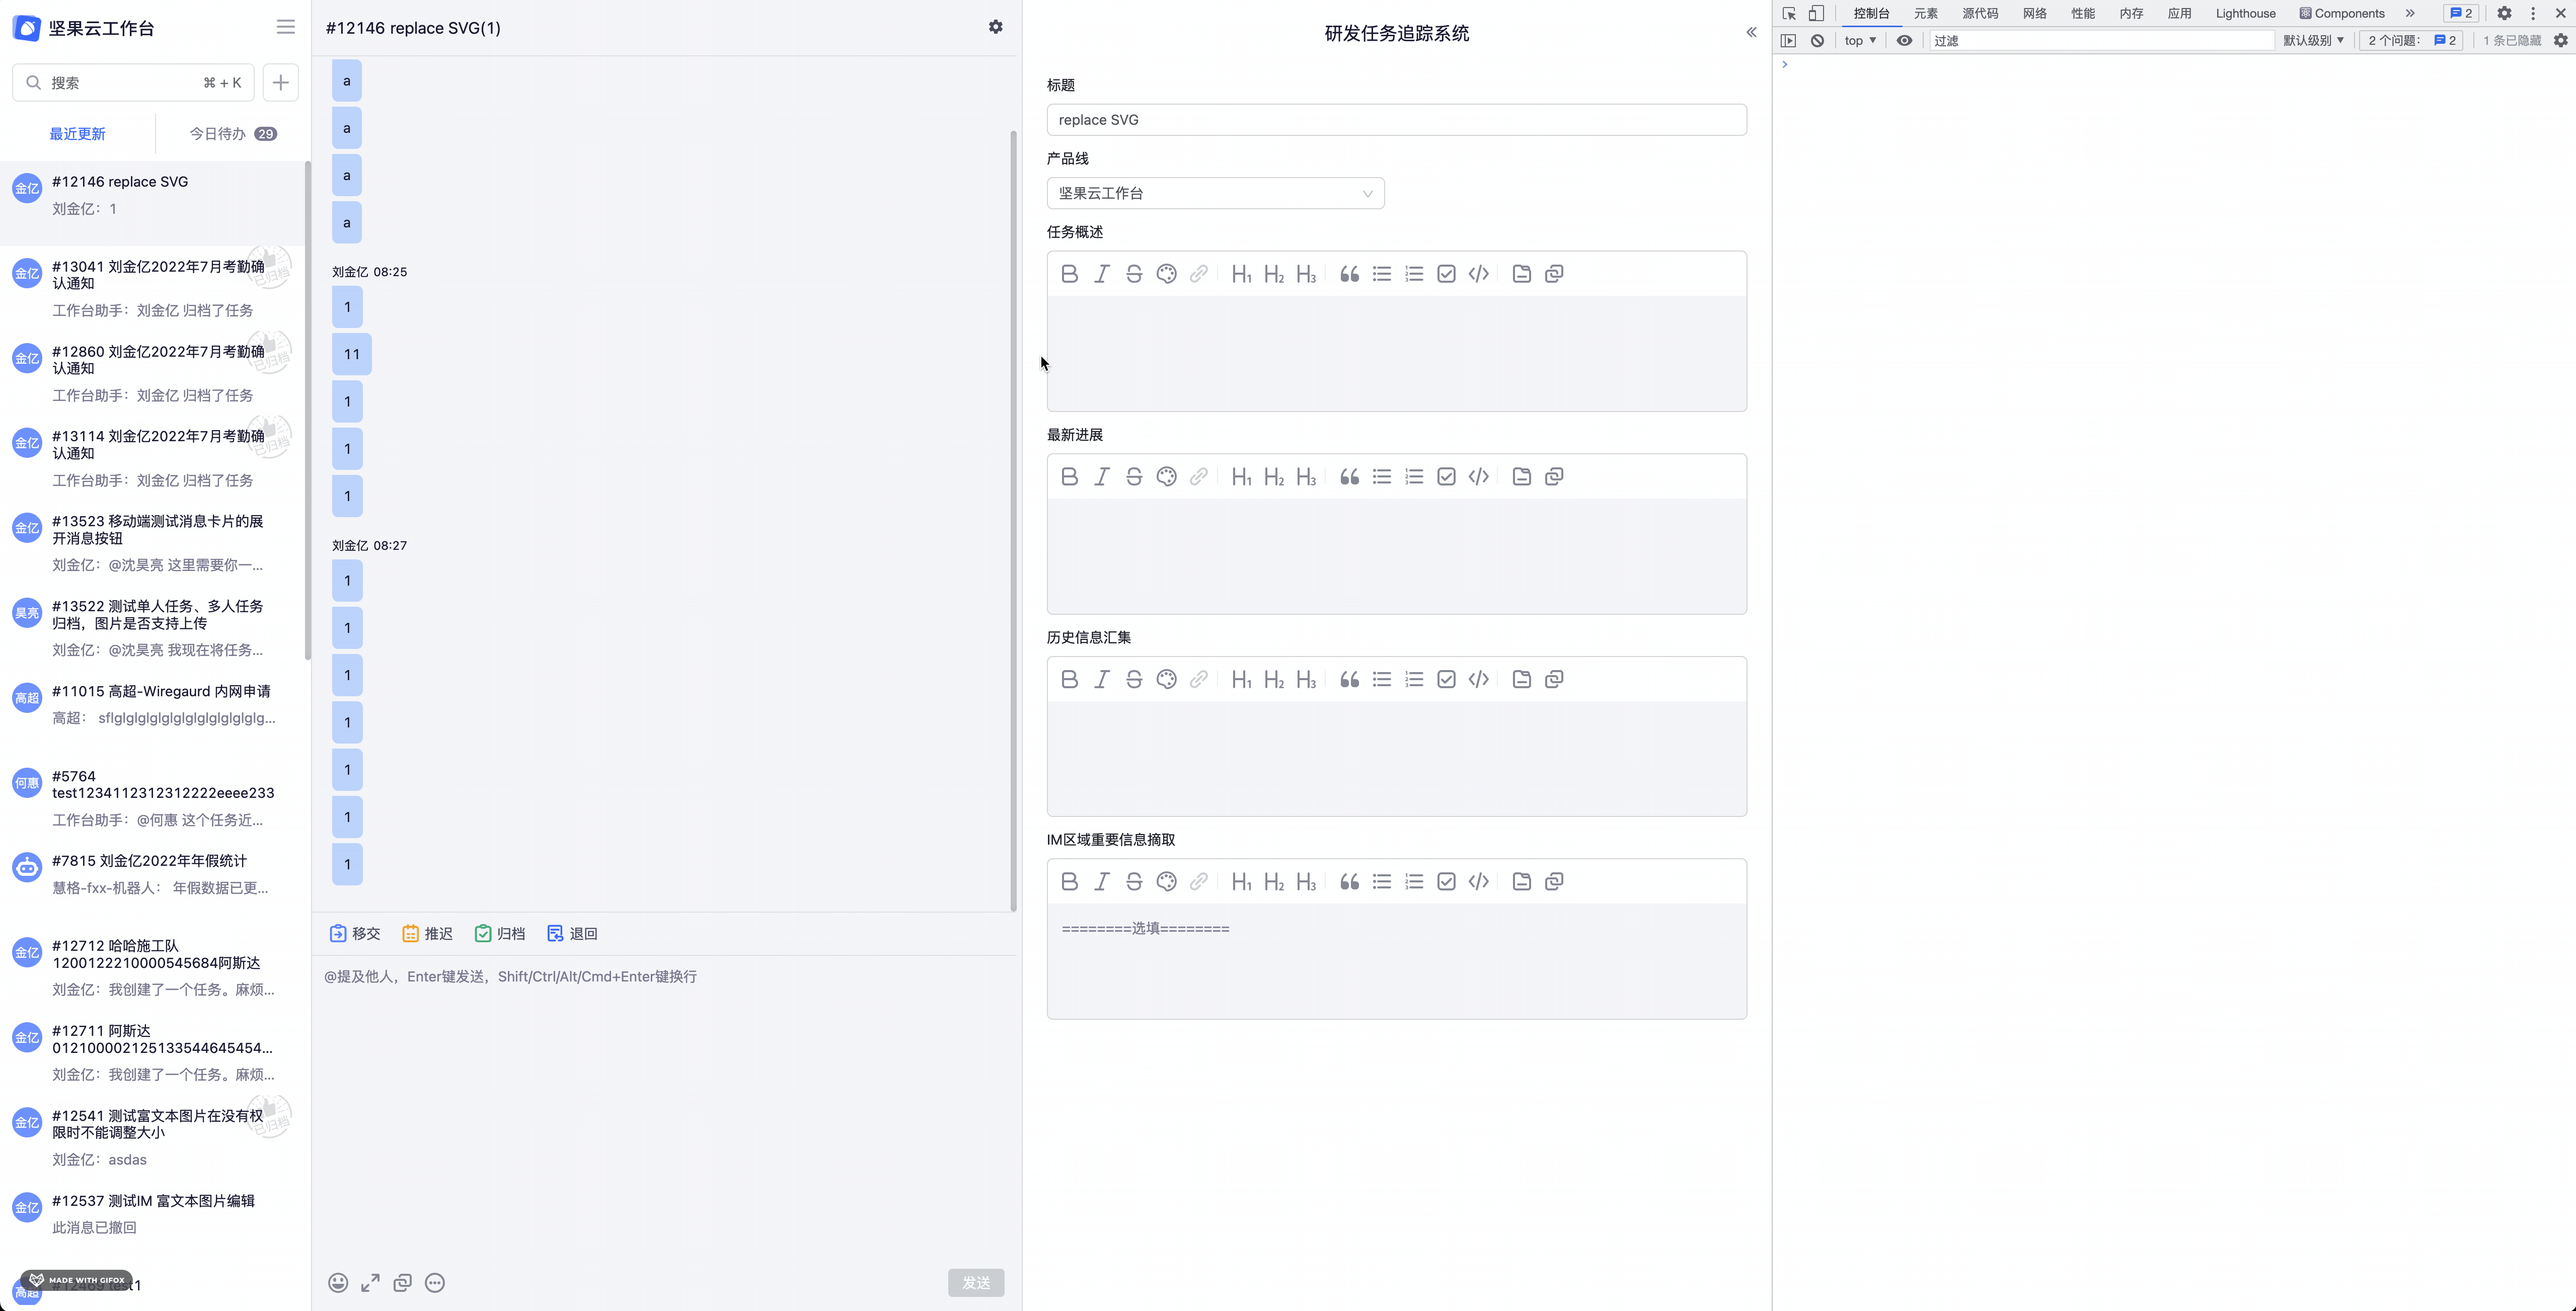Screen dimensions: 2576x1311
Task: Toggle checkbox list in 任务概述 toolbar
Action: point(1446,274)
